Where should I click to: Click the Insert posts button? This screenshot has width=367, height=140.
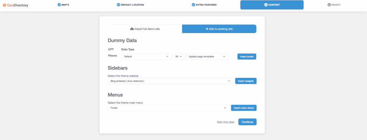click(247, 56)
